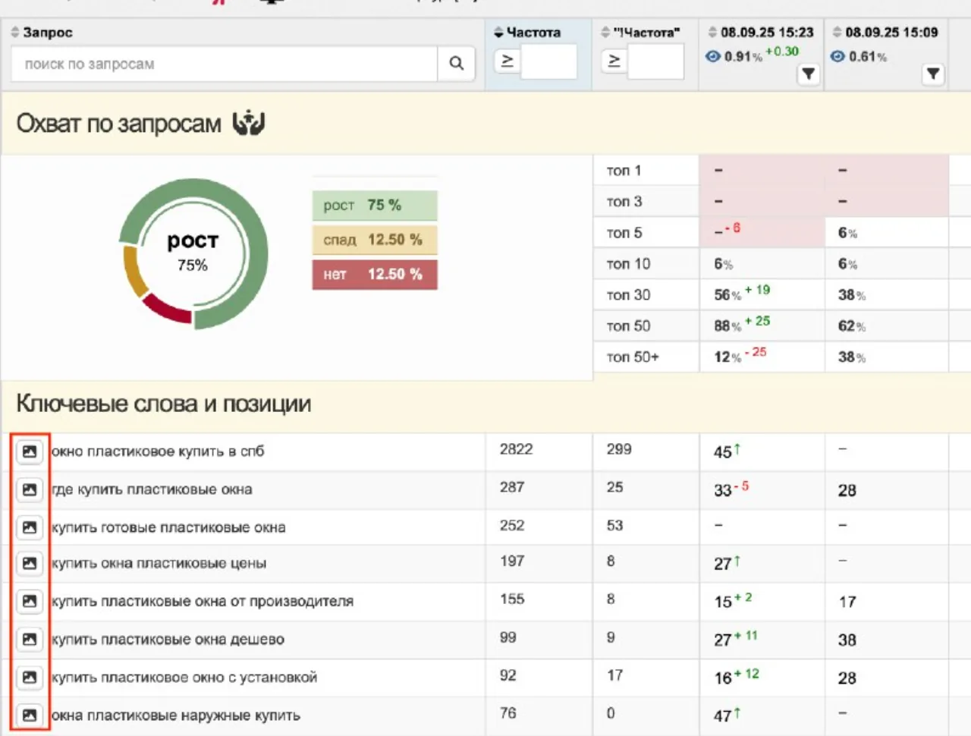Click frequency value 2822

516,449
